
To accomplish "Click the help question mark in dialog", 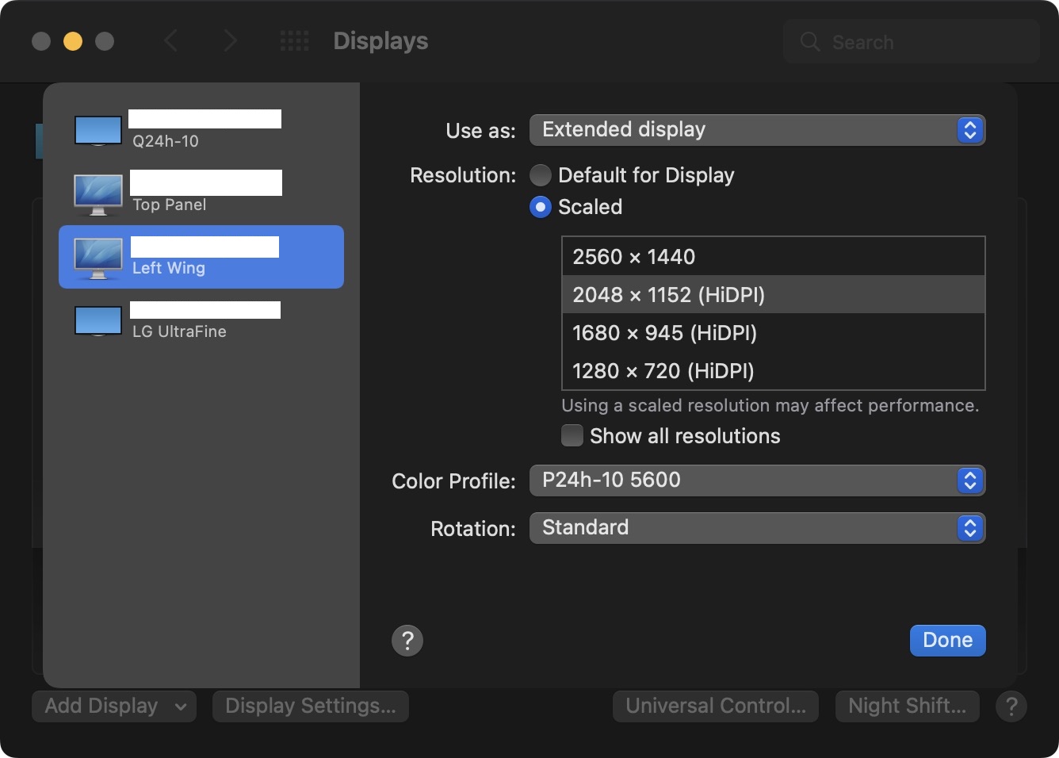I will point(407,641).
